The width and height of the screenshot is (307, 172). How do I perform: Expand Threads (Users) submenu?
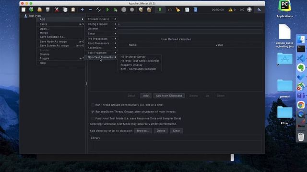(101, 19)
